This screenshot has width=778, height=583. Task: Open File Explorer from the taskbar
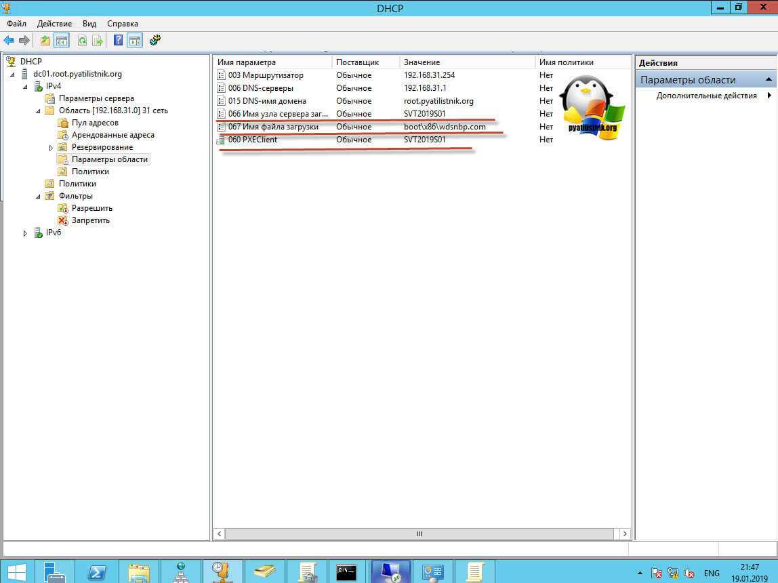point(139,572)
